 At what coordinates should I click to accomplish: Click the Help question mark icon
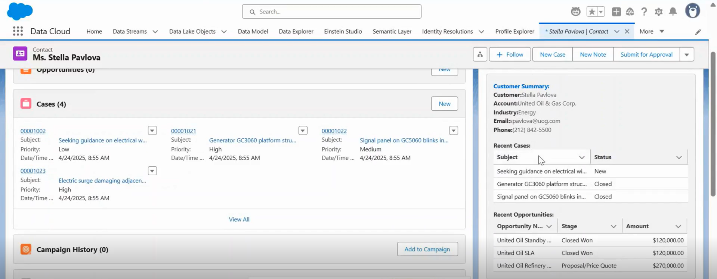(644, 12)
